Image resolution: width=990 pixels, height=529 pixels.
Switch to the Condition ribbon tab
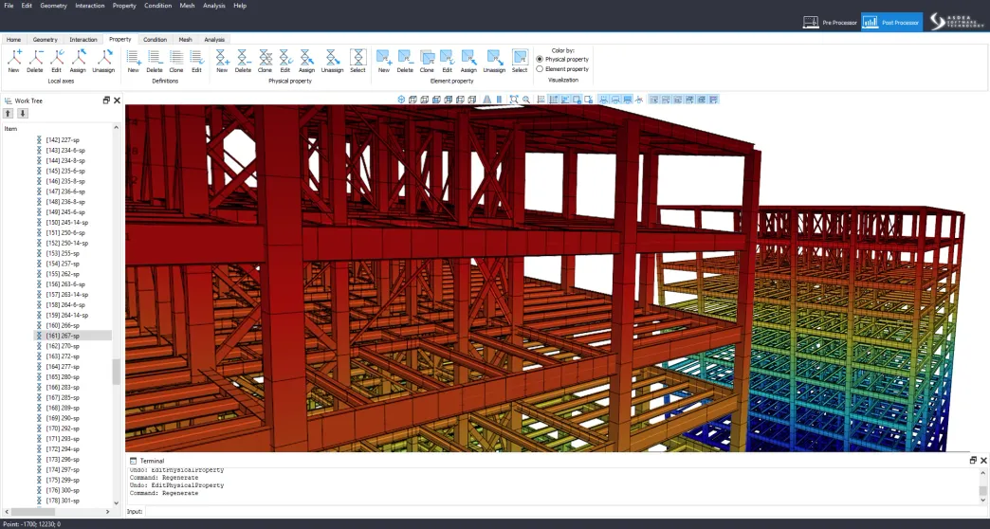[155, 39]
